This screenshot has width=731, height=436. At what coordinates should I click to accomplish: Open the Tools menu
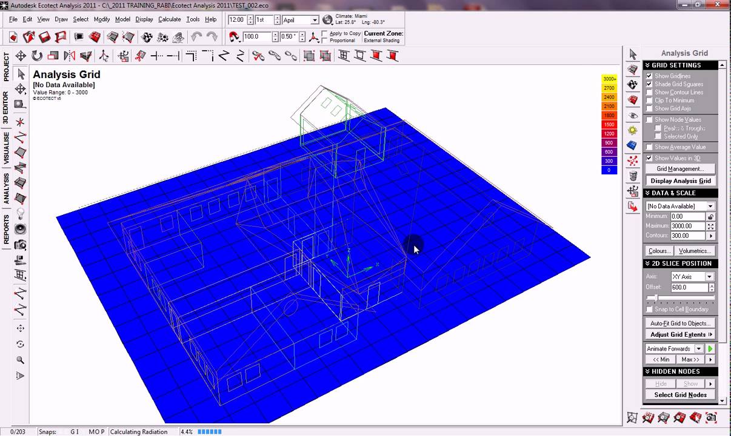193,19
